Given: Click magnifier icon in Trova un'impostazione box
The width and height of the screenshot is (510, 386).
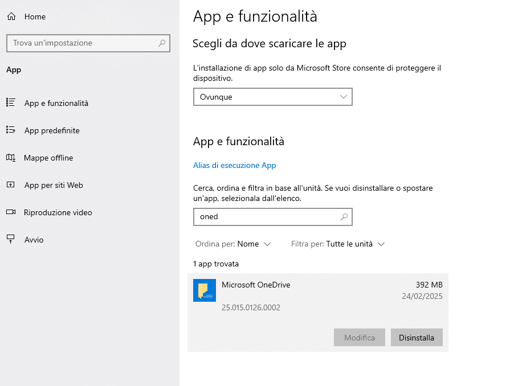Looking at the screenshot, I should pos(162,43).
